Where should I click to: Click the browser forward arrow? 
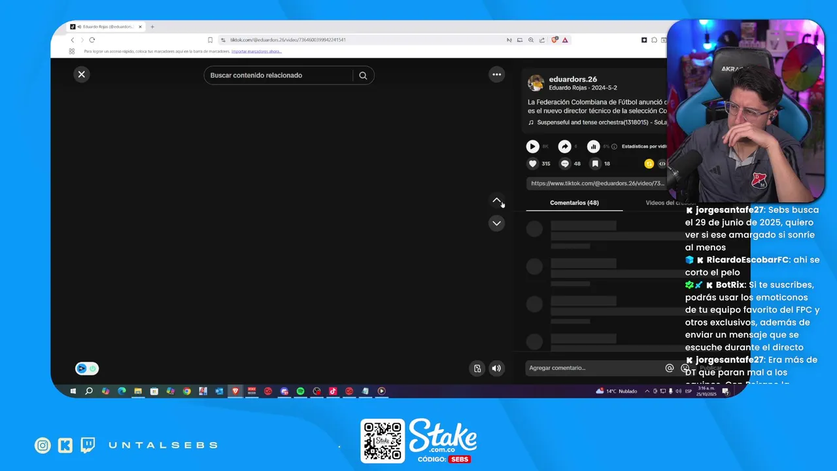(82, 40)
